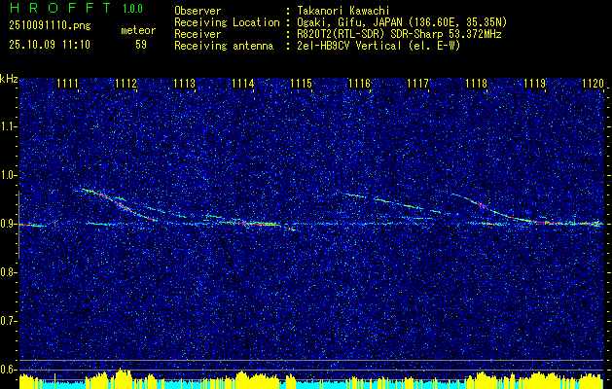Click time marker 1113 on the spectrogram

tap(184, 83)
